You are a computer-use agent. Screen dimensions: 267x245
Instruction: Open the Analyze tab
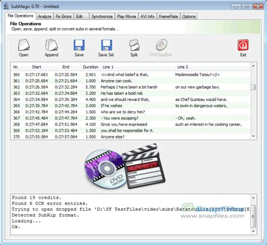(44, 16)
